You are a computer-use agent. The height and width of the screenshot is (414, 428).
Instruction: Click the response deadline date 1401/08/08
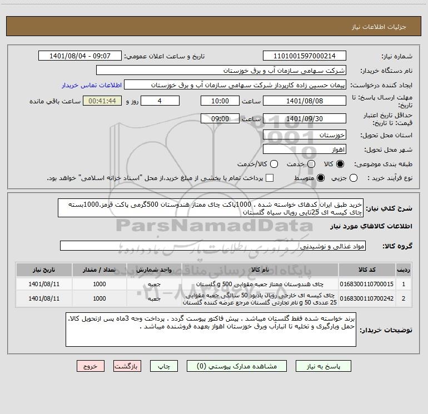point(305,101)
